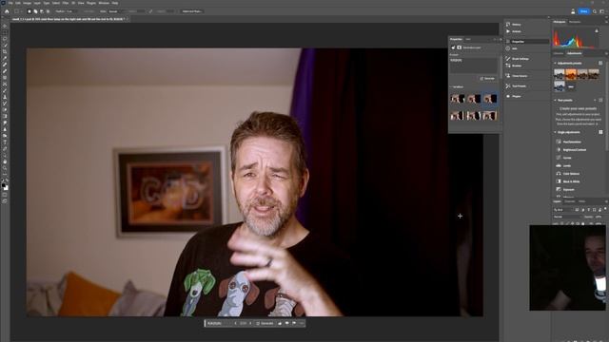The width and height of the screenshot is (609, 342).
Task: Select the highlighted third variation thumbnail
Action: click(x=490, y=99)
